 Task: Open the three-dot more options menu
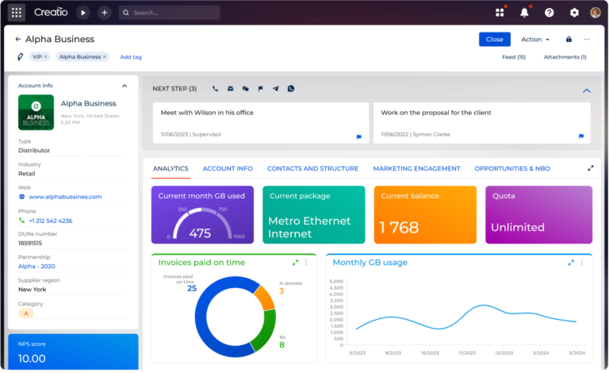tap(587, 39)
